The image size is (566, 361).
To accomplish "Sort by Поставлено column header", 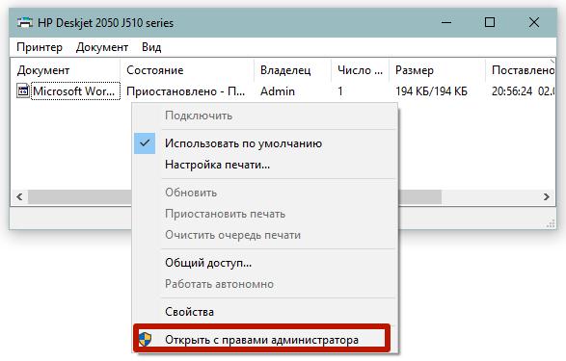I will pyautogui.click(x=520, y=70).
